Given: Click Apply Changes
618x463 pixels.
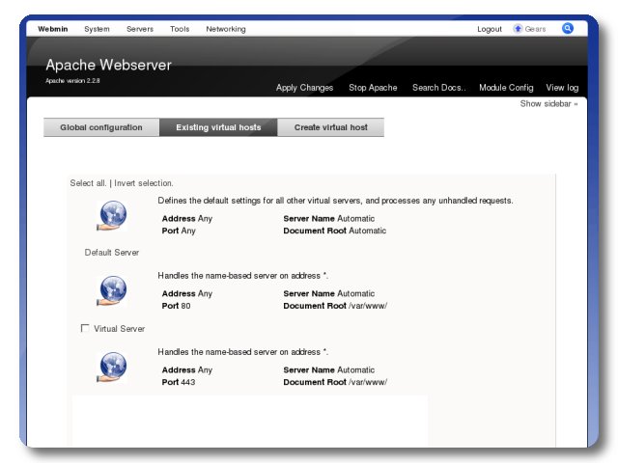Looking at the screenshot, I should pyautogui.click(x=304, y=88).
